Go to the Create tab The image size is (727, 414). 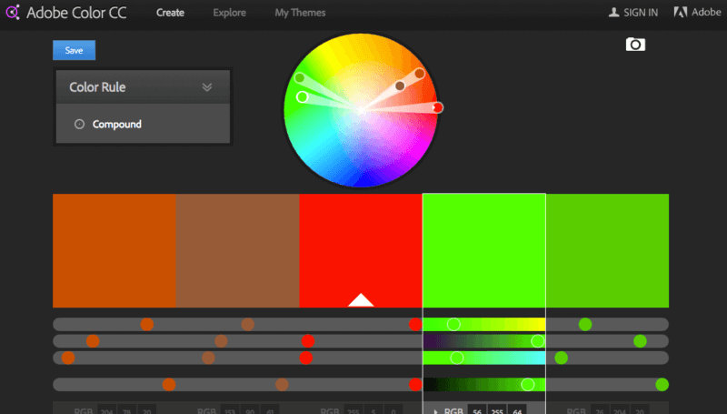172,14
